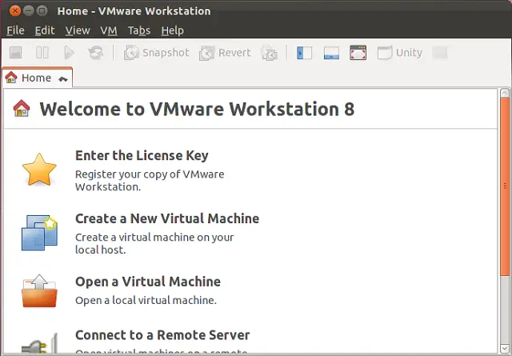Click the gold star license icon
This screenshot has width=512, height=356.
39,170
